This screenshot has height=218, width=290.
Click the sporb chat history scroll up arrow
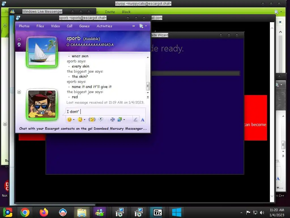click(148, 57)
